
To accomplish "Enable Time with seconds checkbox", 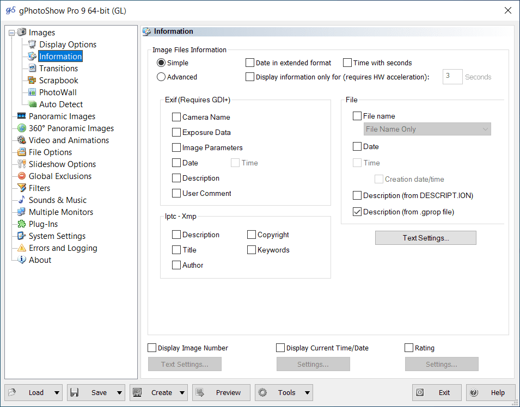I will tap(347, 63).
